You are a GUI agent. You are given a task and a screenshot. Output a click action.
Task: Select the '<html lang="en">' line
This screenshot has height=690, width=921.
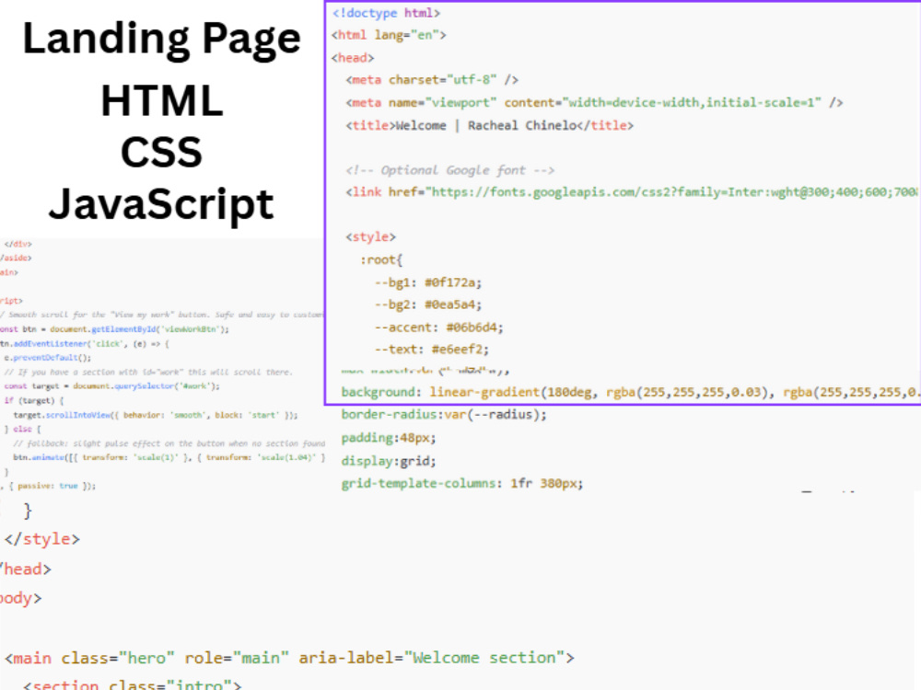pos(389,35)
